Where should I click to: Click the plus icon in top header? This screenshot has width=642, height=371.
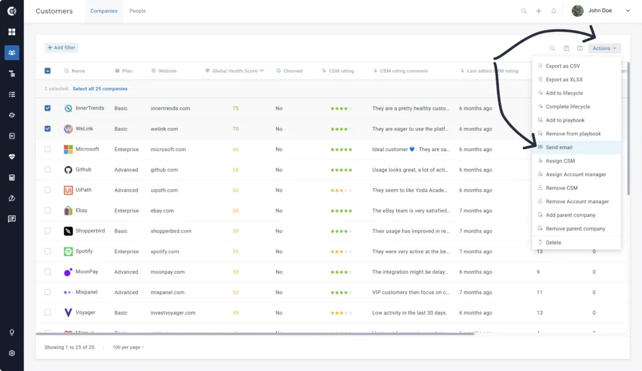(x=539, y=11)
